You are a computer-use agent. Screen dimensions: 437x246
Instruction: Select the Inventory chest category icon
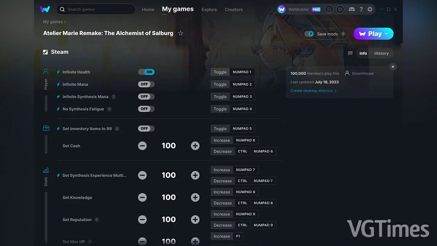pos(46,128)
